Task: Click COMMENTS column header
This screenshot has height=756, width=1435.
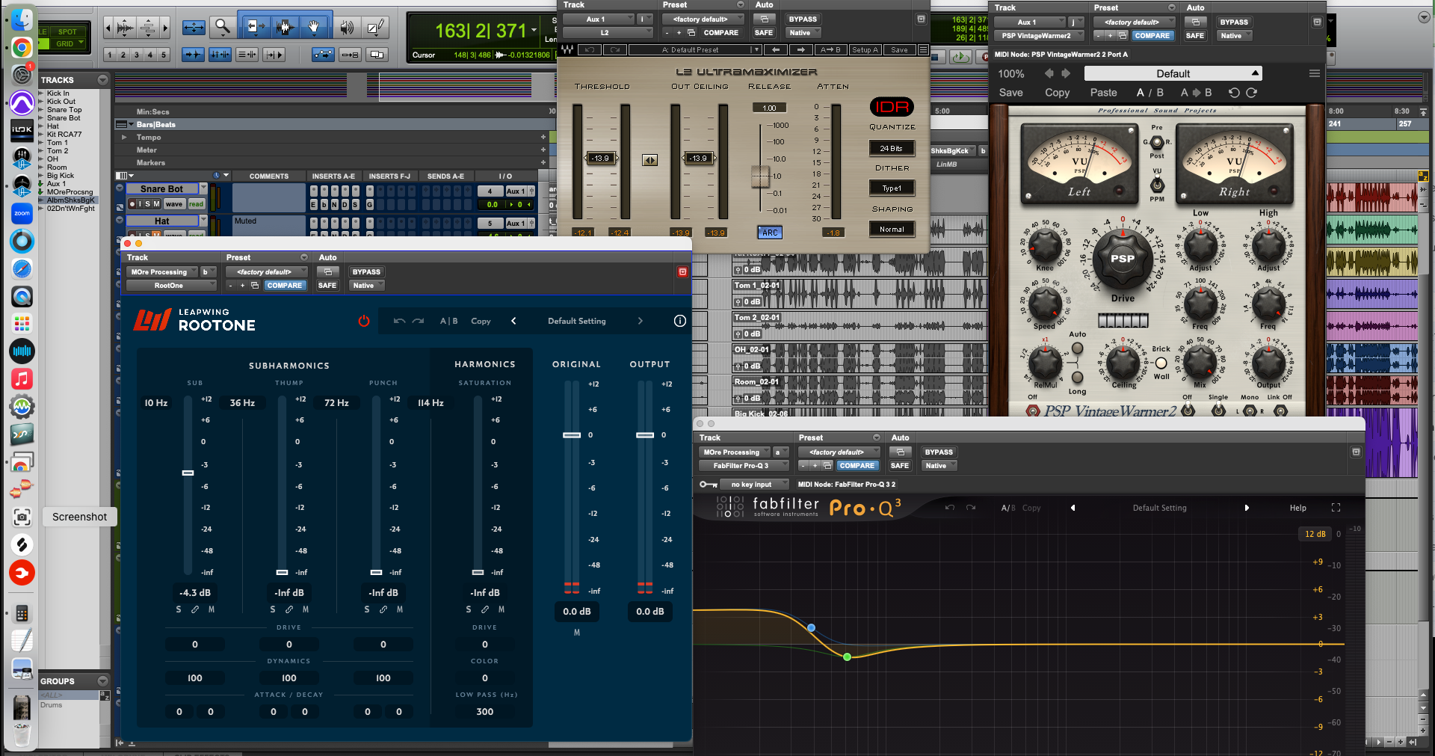Action: 269,176
